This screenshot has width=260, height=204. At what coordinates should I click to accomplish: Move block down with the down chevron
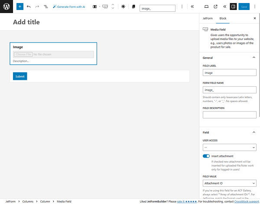click(x=113, y=8)
